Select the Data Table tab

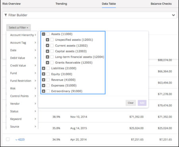point(109,4)
